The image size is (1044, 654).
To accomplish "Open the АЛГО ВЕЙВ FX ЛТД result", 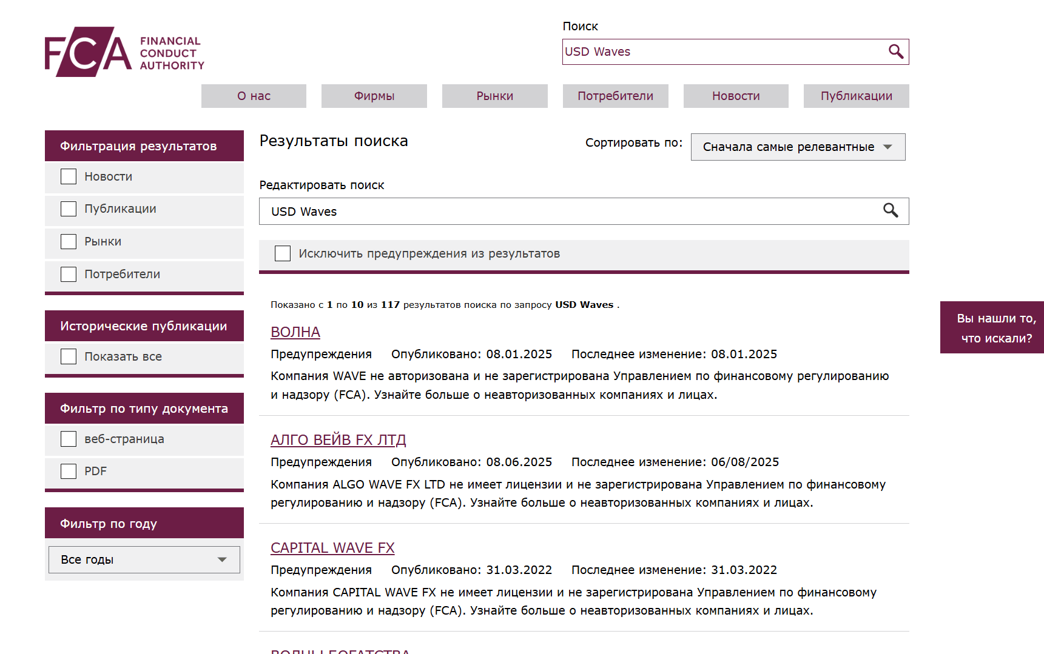I will point(338,440).
